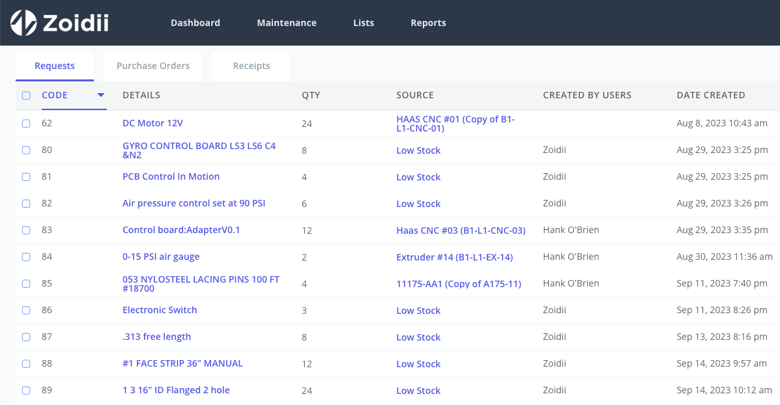Viewport: 780px width, 405px height.
Task: Check the box for request 83
Action: (26, 230)
